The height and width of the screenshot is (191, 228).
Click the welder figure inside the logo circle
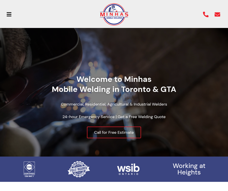pyautogui.click(x=113, y=9)
